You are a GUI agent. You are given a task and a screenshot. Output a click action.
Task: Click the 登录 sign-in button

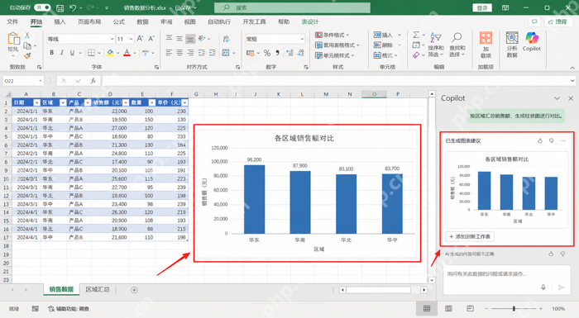tap(482, 7)
